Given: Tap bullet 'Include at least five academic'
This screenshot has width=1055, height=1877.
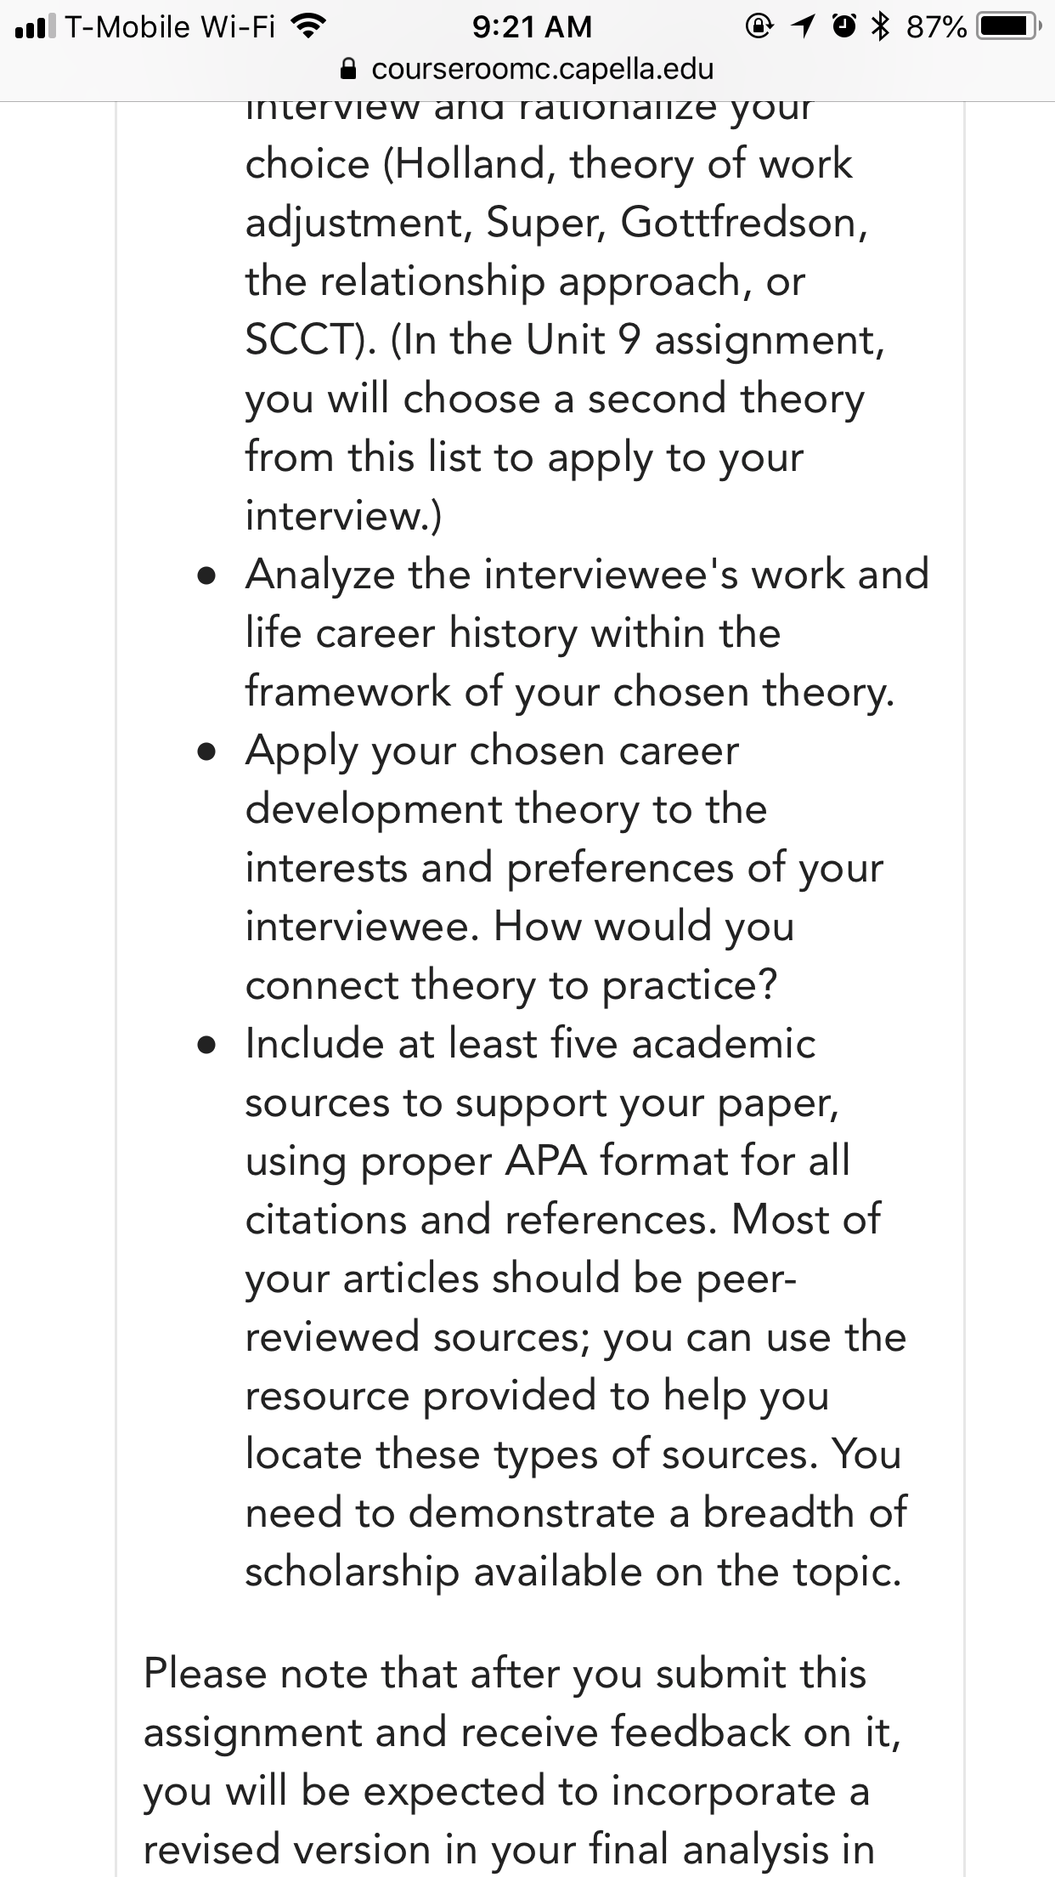Looking at the screenshot, I should [577, 1307].
